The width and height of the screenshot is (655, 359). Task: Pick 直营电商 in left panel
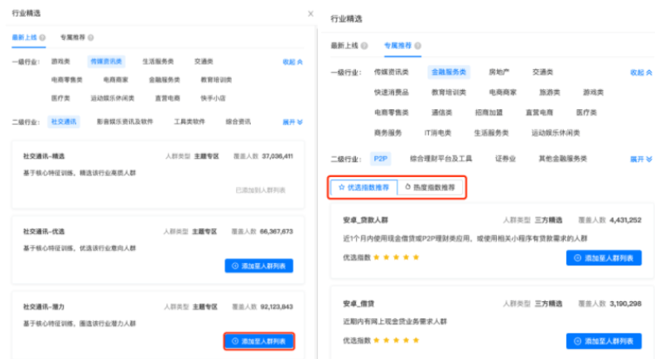(167, 98)
